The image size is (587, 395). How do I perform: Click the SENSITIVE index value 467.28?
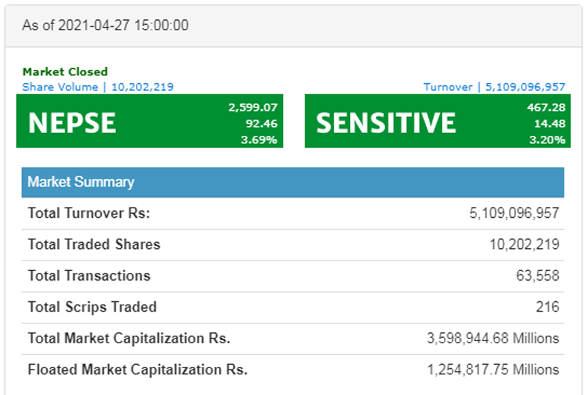point(546,108)
